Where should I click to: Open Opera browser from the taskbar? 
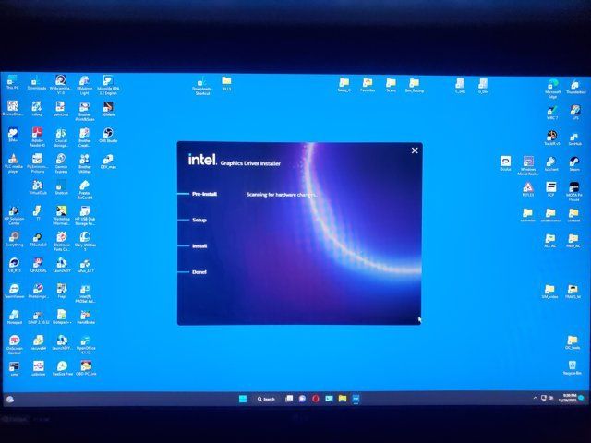pyautogui.click(x=316, y=399)
